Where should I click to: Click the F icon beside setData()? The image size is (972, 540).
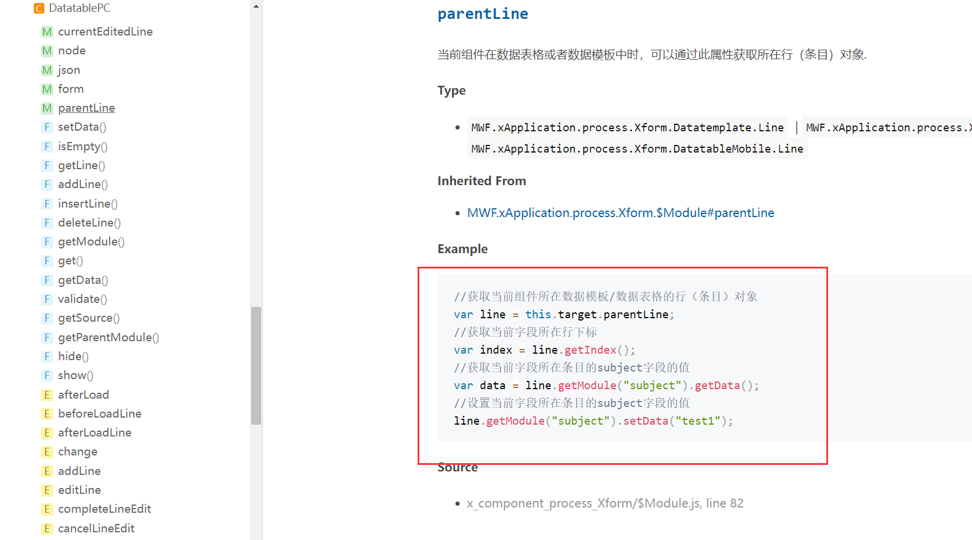click(47, 127)
